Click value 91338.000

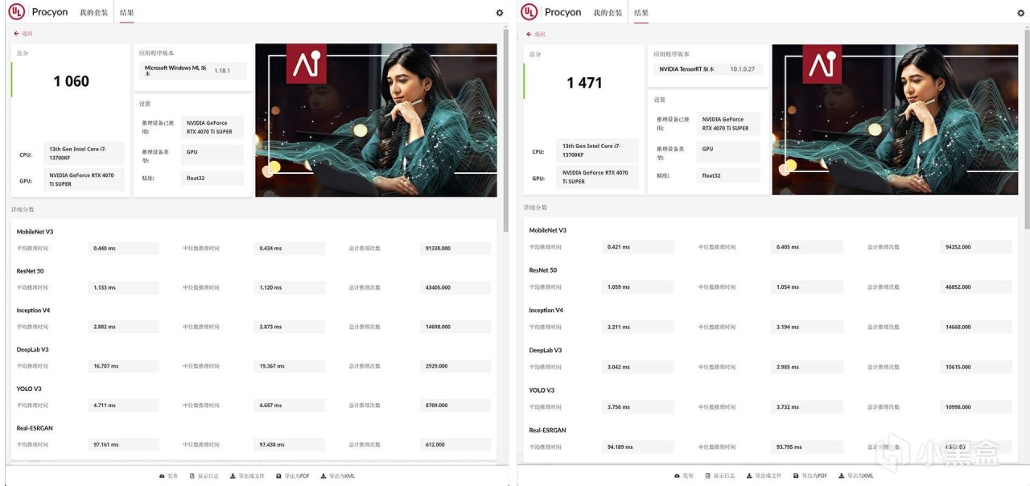click(x=455, y=248)
